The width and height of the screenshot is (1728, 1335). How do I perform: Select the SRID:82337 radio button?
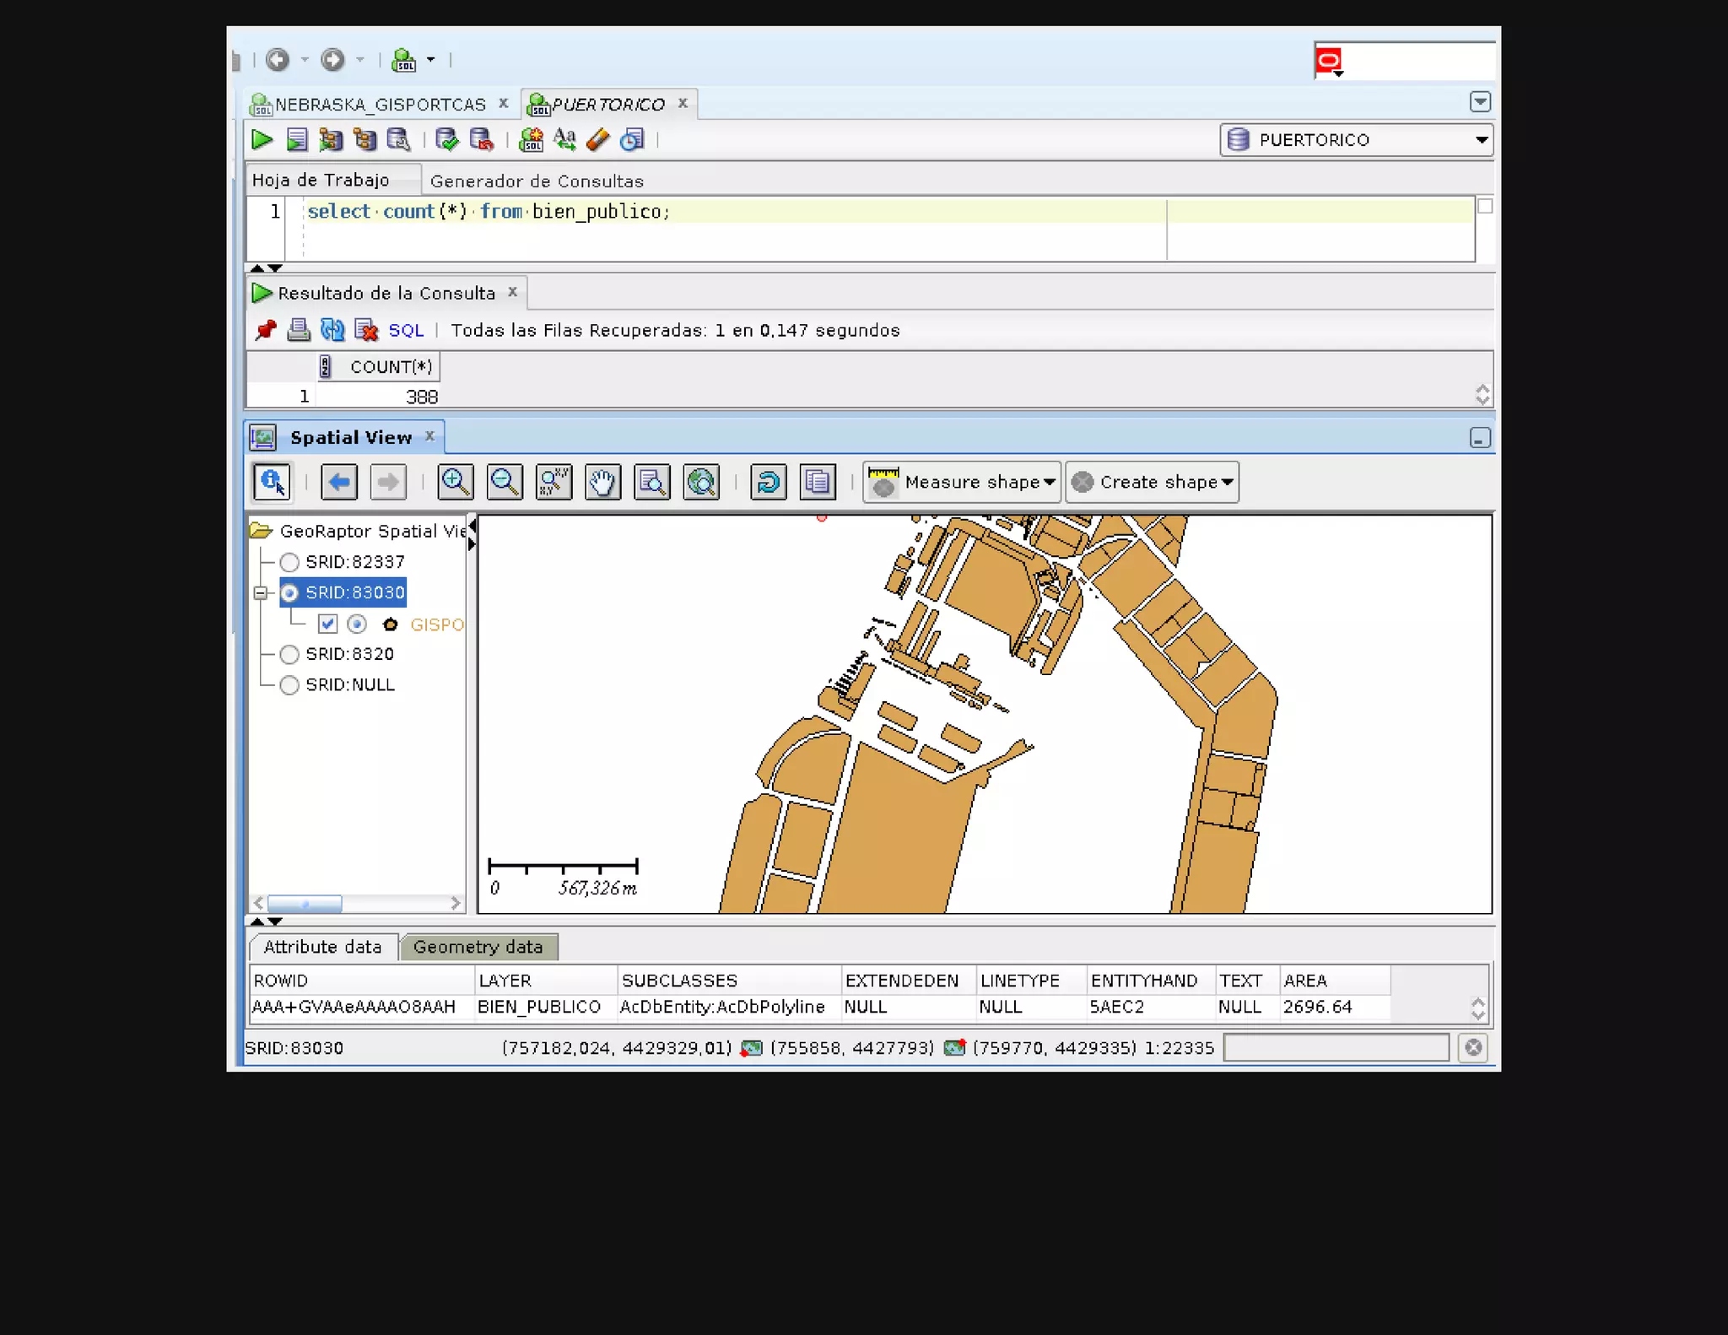tap(289, 562)
